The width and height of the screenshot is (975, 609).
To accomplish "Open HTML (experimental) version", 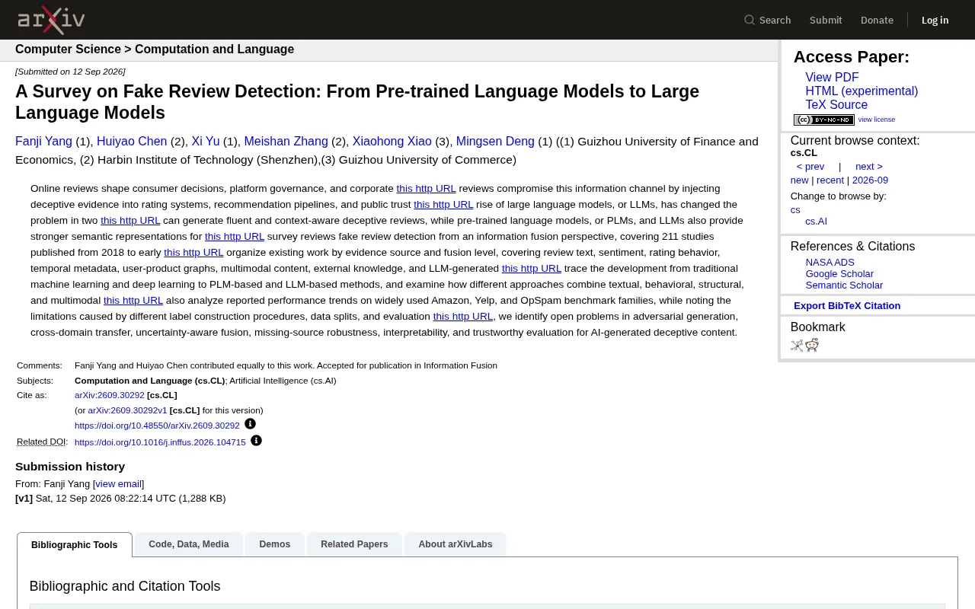I will pos(862,91).
